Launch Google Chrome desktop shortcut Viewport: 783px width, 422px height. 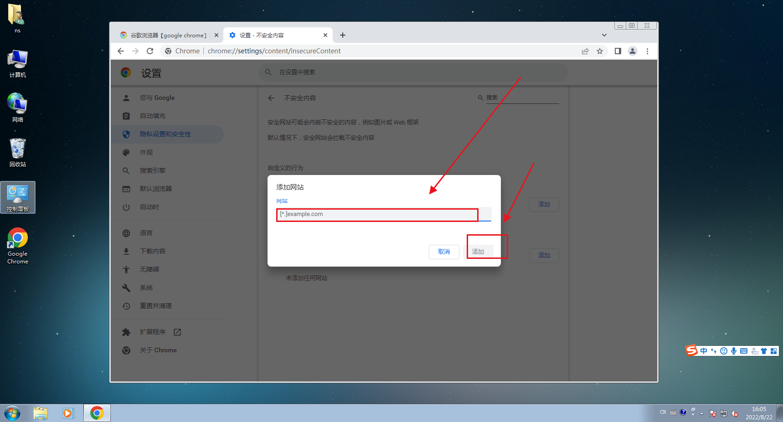(x=18, y=246)
